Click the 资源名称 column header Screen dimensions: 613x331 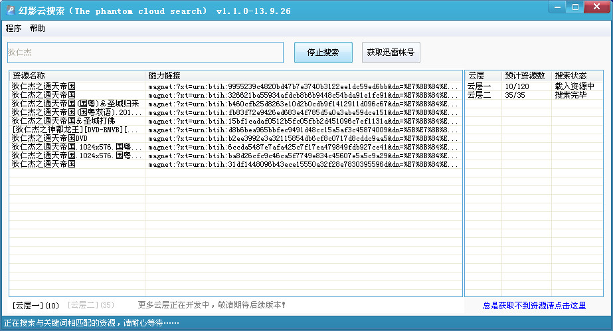pos(78,76)
